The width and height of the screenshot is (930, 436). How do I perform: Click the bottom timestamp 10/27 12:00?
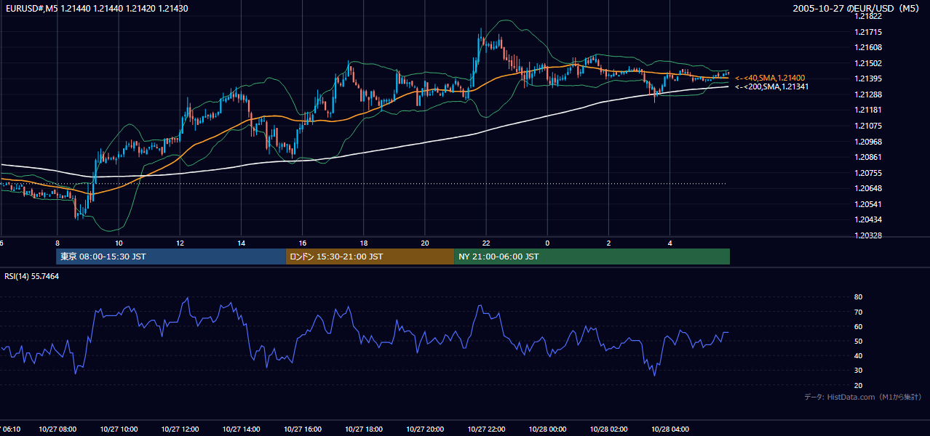[x=180, y=429]
